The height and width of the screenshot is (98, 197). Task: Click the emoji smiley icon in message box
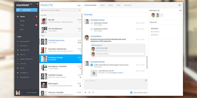146,80
